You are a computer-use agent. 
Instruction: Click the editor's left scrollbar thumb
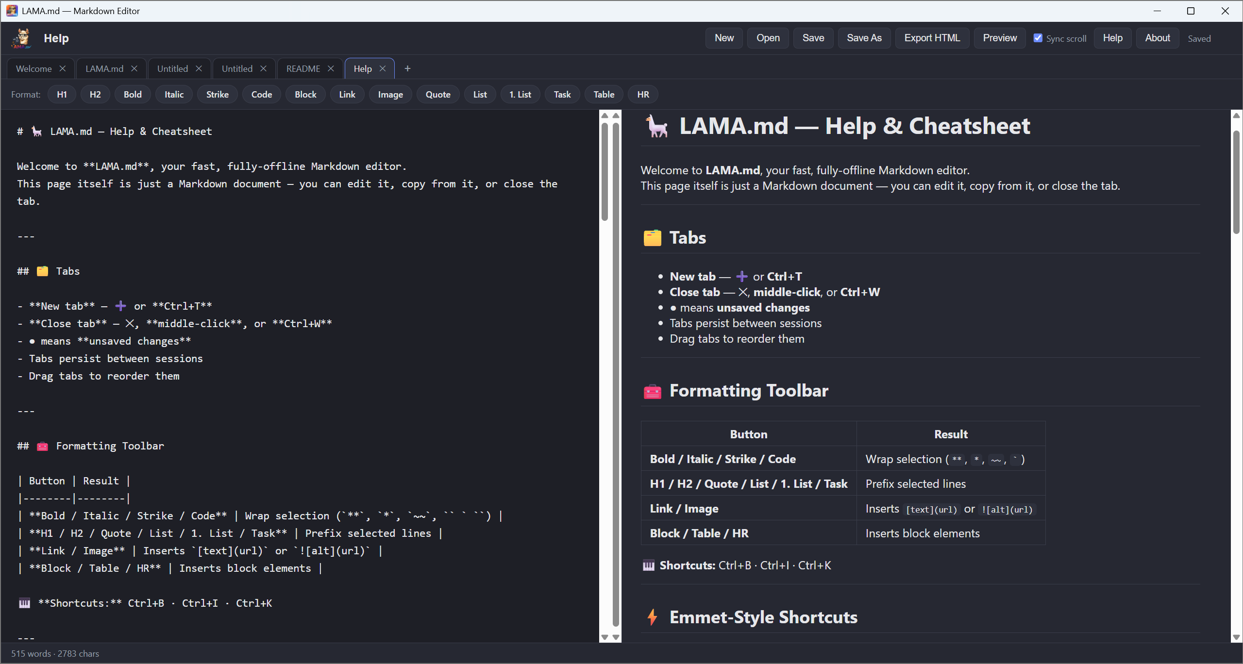pos(605,171)
